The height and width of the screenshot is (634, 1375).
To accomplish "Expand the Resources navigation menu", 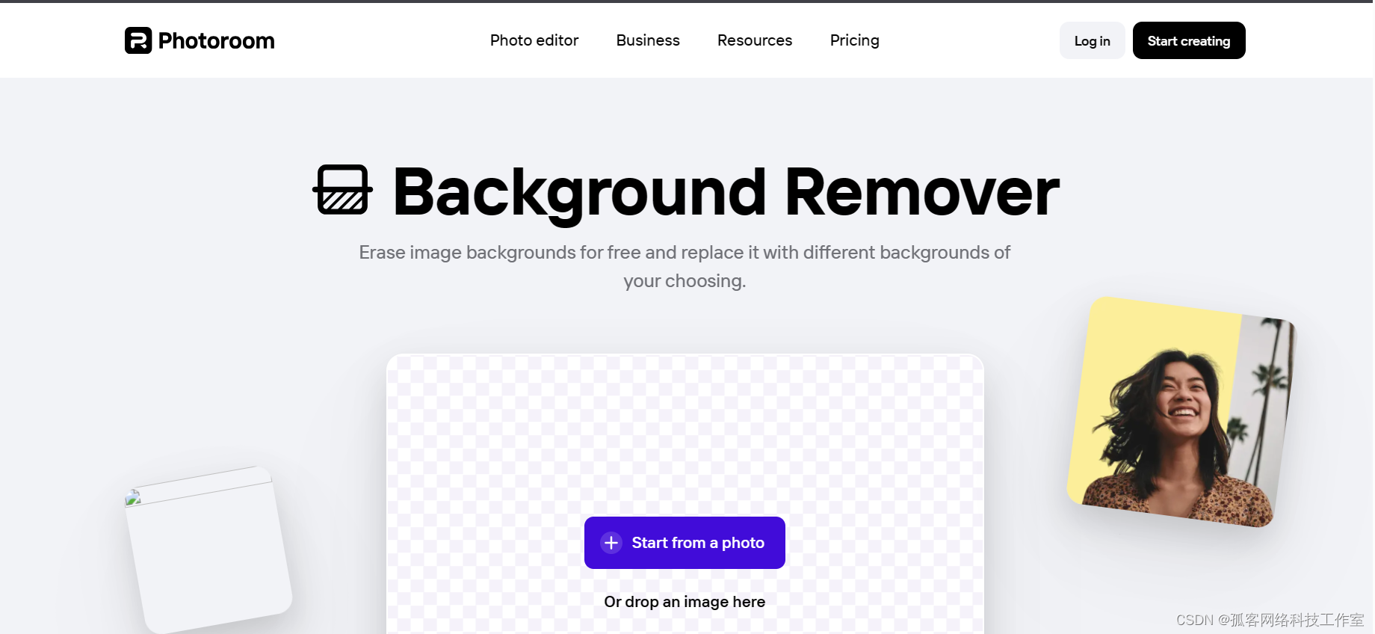I will [x=755, y=40].
